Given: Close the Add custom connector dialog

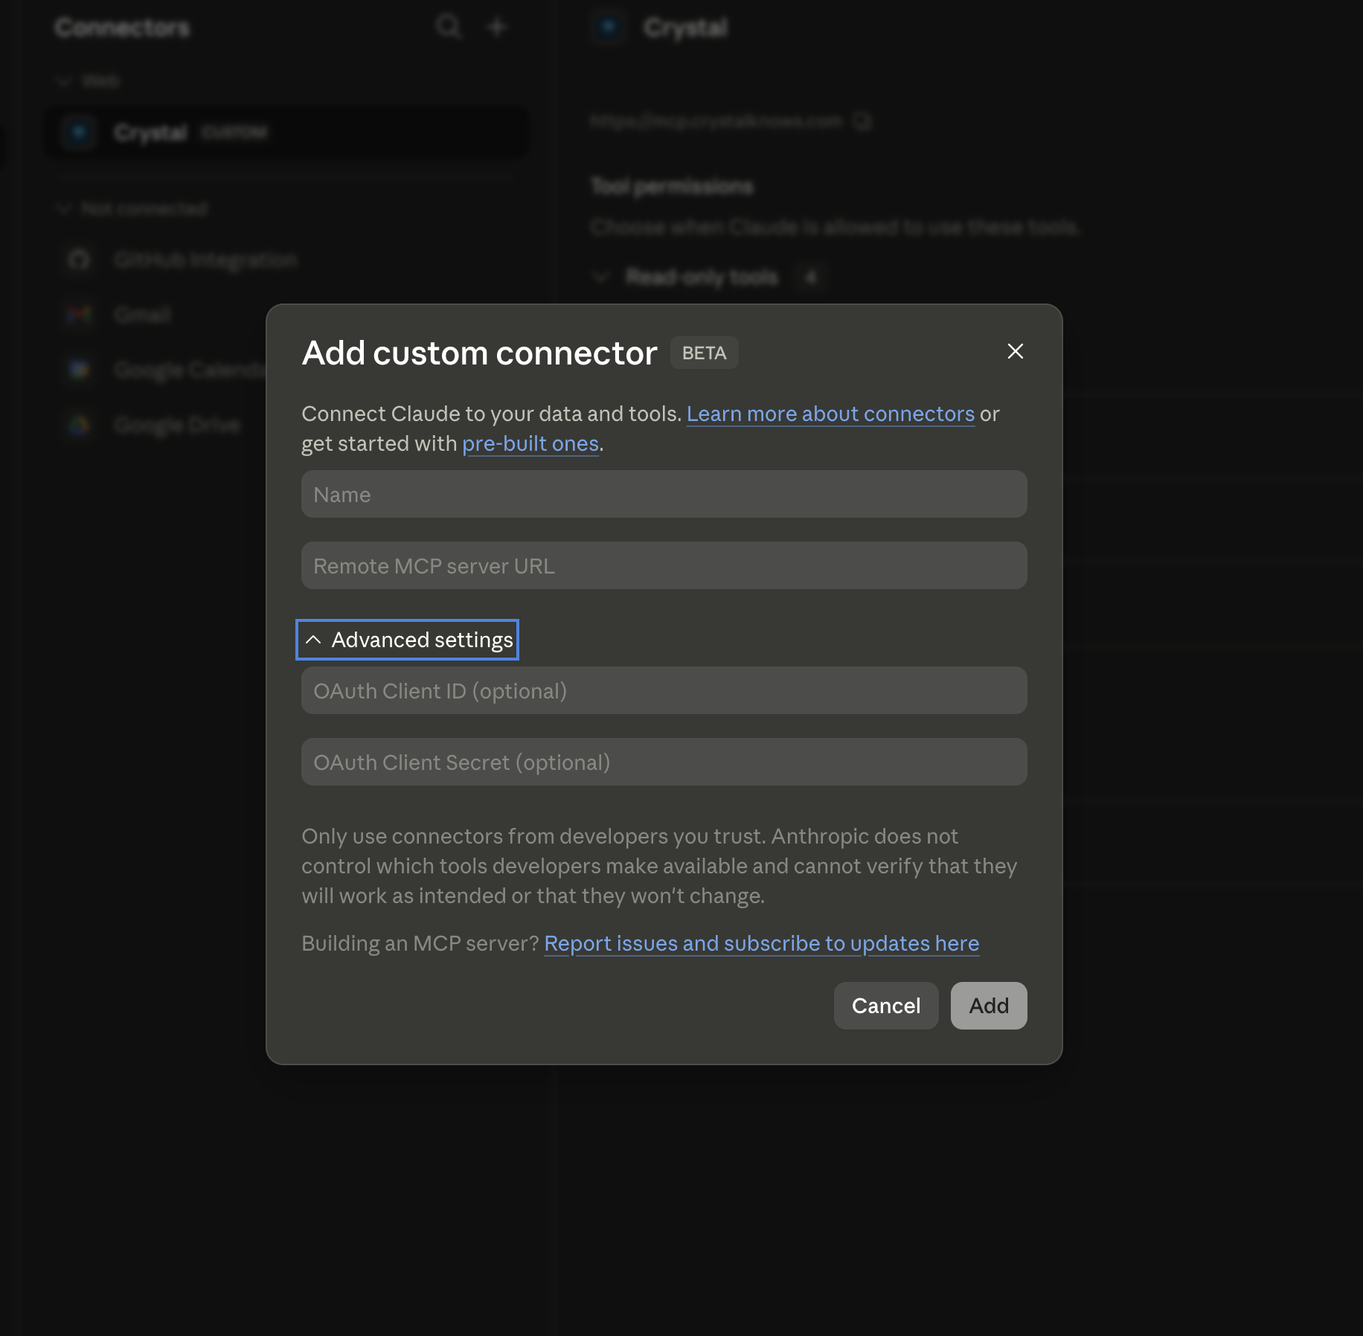Looking at the screenshot, I should pos(1015,351).
